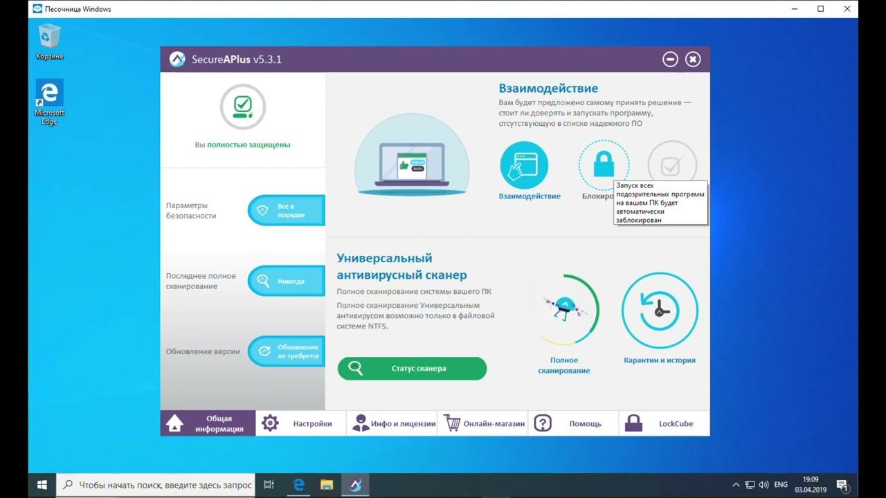Open the Помощь tab
Screen dimensions: 886x498
574,423
